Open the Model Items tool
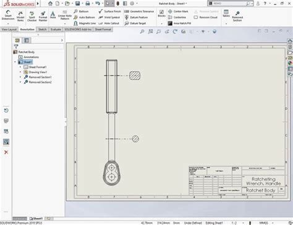 click(x=20, y=16)
